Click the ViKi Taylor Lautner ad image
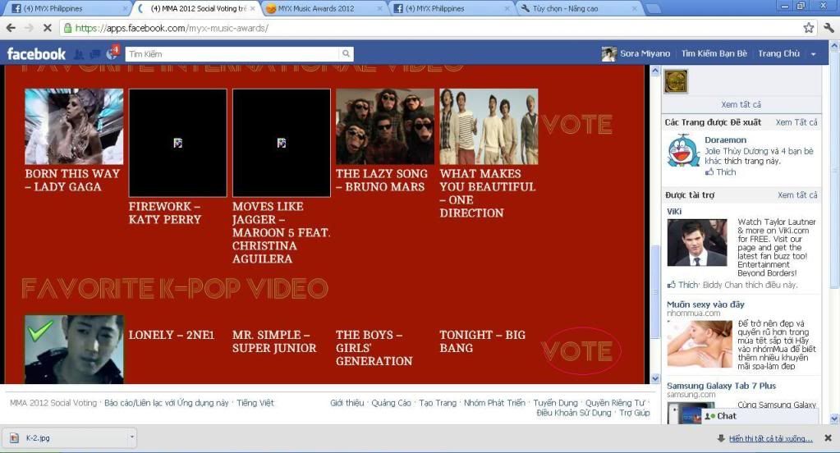This screenshot has height=453, width=840. click(697, 243)
